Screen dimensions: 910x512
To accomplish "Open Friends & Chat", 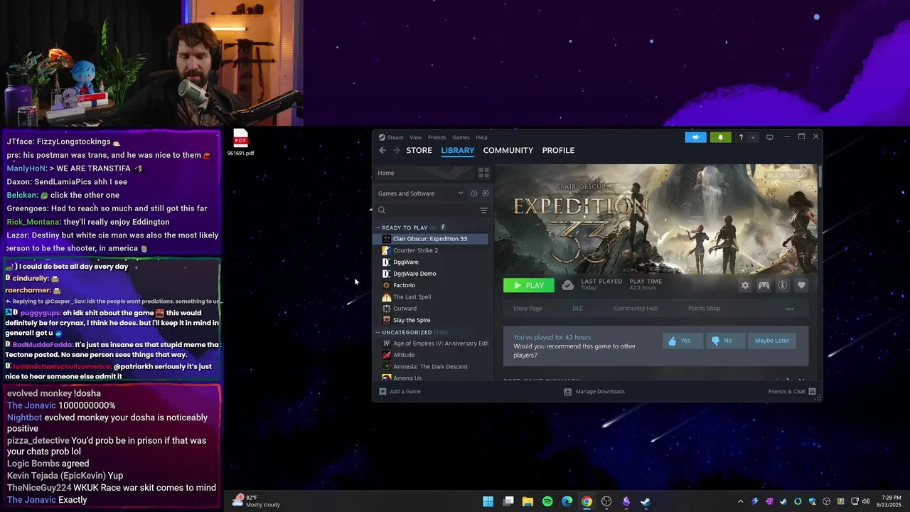I will [792, 391].
